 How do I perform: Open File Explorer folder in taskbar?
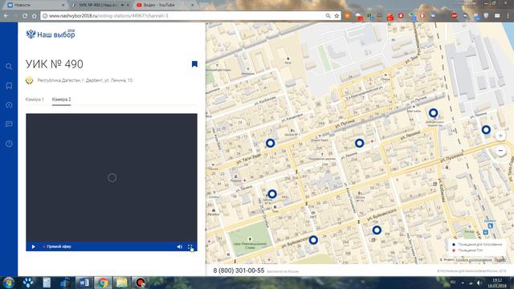[x=121, y=283]
